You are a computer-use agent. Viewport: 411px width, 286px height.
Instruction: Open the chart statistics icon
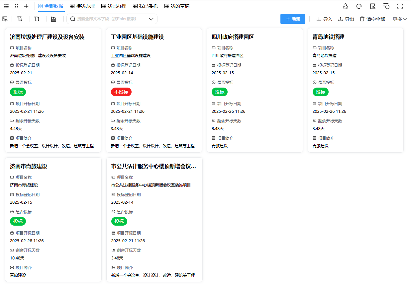pyautogui.click(x=53, y=19)
